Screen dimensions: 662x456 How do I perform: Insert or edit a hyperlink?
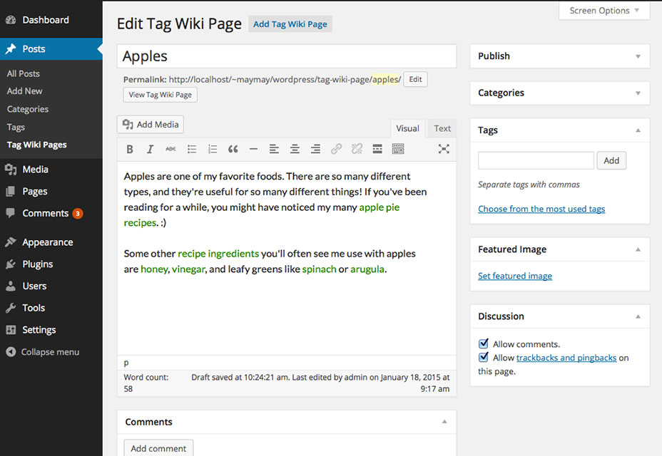336,149
